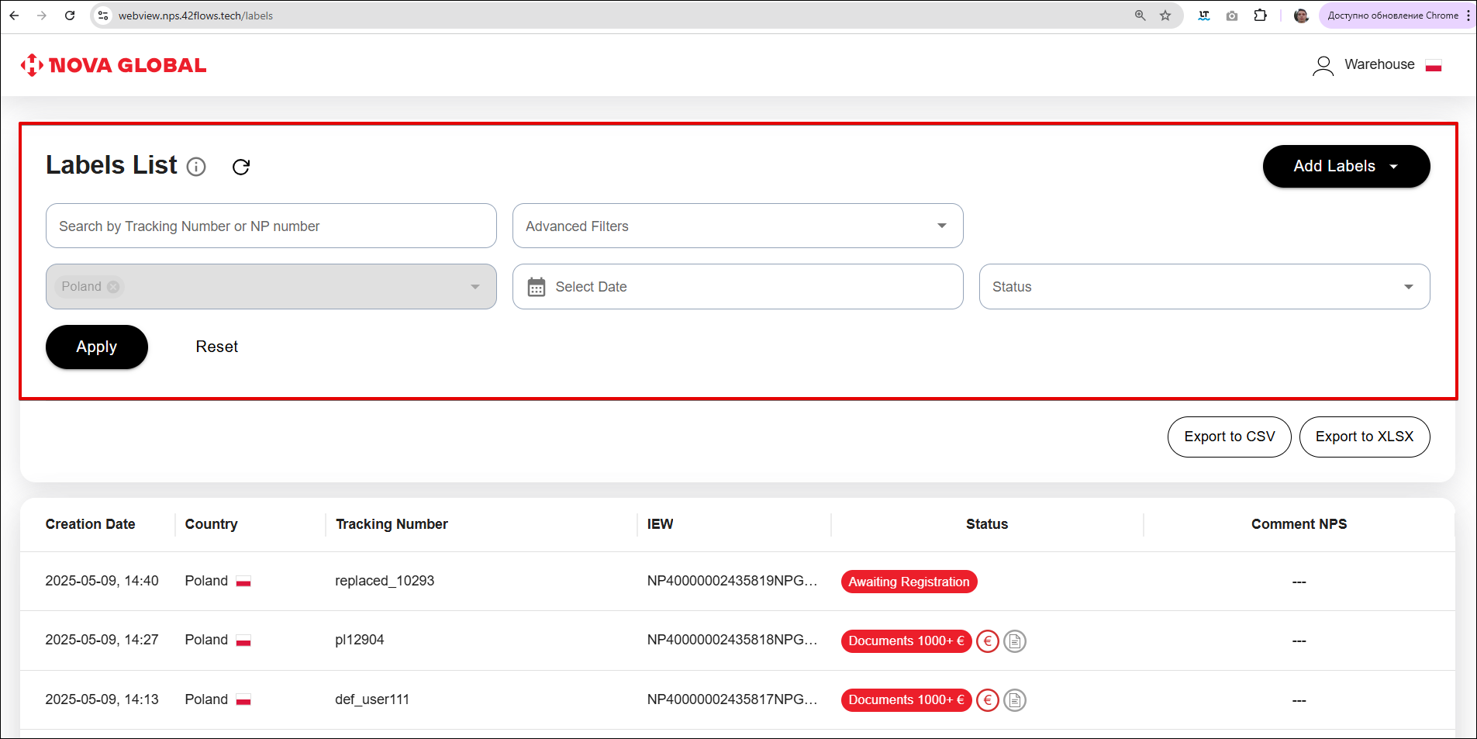Screen dimensions: 1477x739
Task: Remove the Poland chip from country filter
Action: click(114, 287)
